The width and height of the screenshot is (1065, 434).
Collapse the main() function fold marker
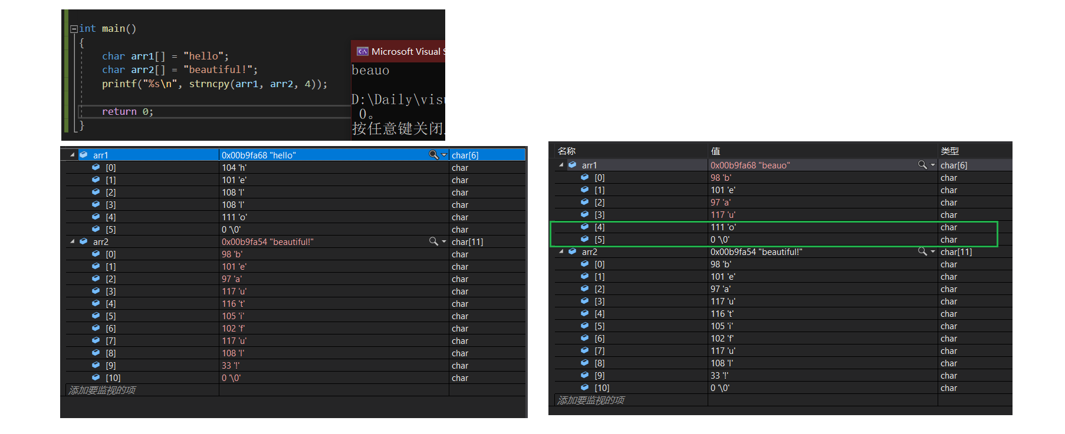click(x=74, y=29)
